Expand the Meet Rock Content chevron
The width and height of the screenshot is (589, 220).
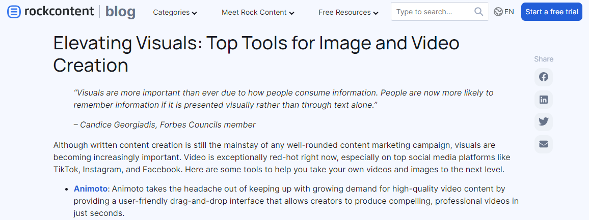(291, 13)
